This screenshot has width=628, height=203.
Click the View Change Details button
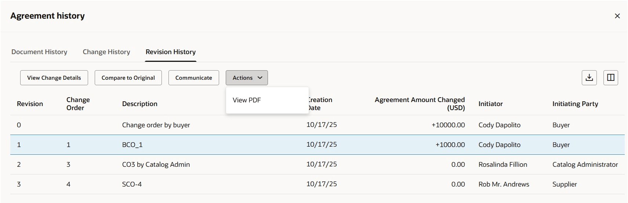click(54, 78)
